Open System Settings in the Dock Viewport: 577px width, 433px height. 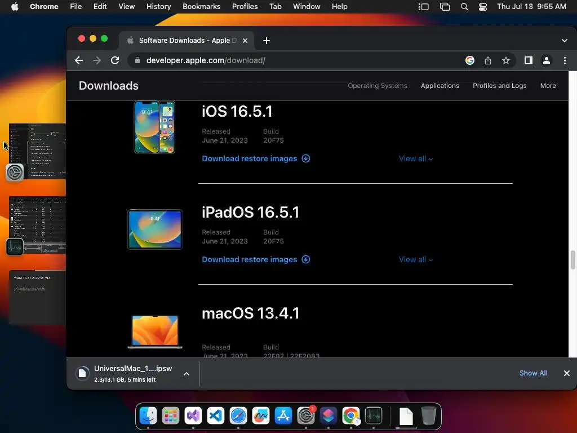click(306, 416)
